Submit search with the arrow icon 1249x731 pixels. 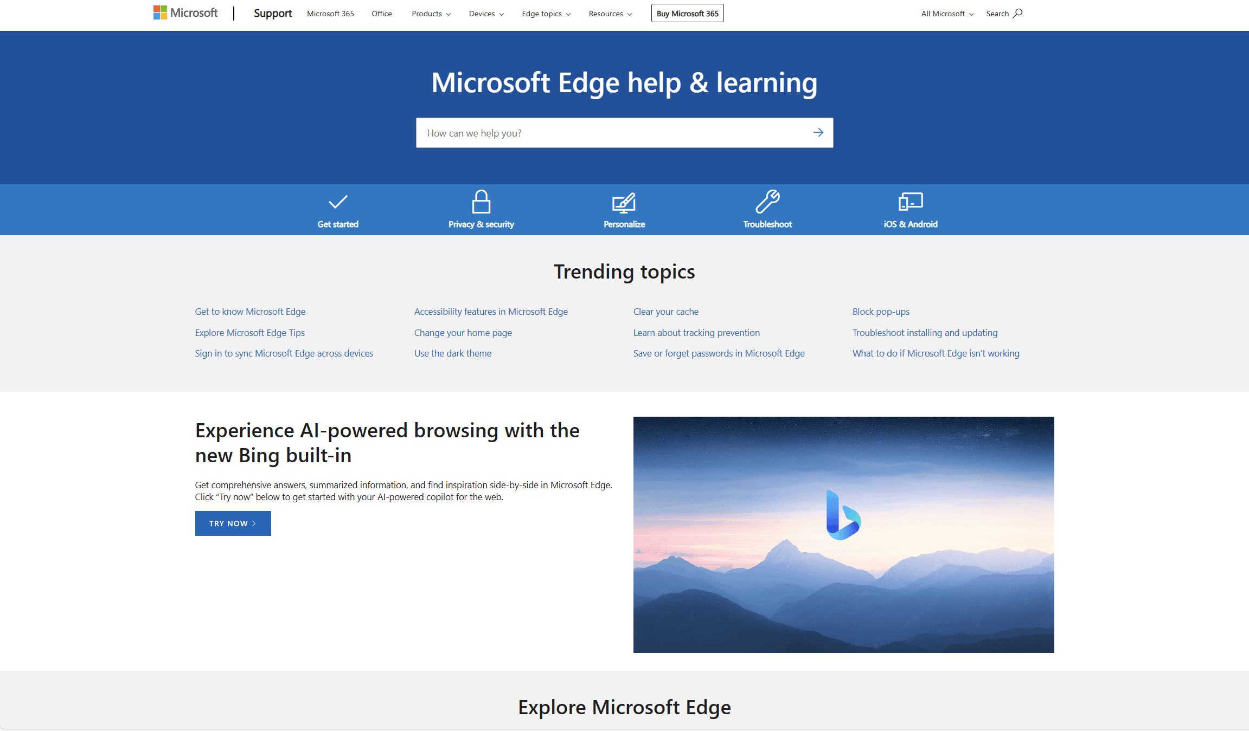818,133
